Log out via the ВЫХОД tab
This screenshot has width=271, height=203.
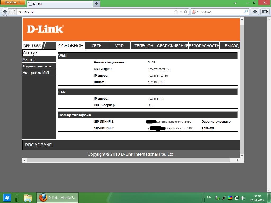(232, 46)
